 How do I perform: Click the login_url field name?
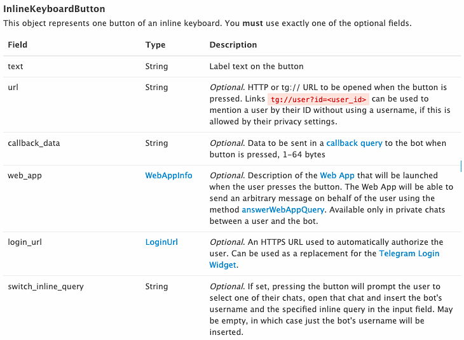(25, 242)
